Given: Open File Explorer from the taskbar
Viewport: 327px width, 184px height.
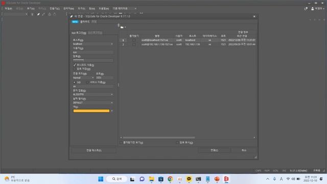Looking at the screenshot, I should (x=151, y=179).
